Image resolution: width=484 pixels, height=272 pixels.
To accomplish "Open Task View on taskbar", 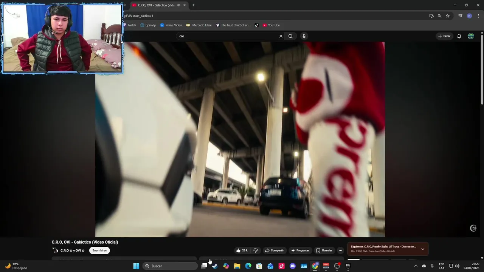I will pyautogui.click(x=204, y=266).
